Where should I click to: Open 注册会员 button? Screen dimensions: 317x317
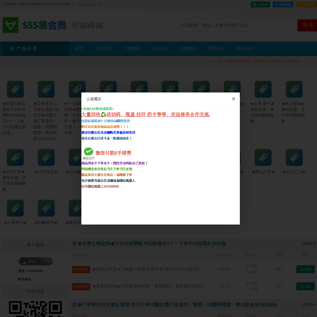pyautogui.click(x=306, y=4)
